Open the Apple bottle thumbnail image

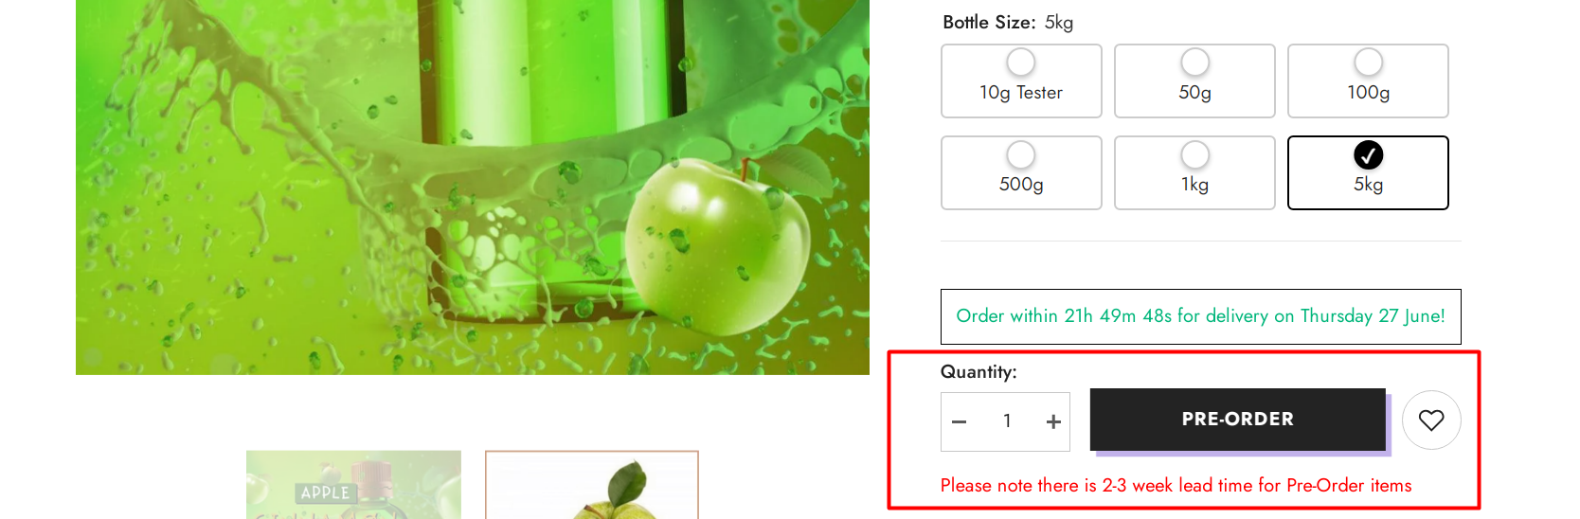(353, 485)
